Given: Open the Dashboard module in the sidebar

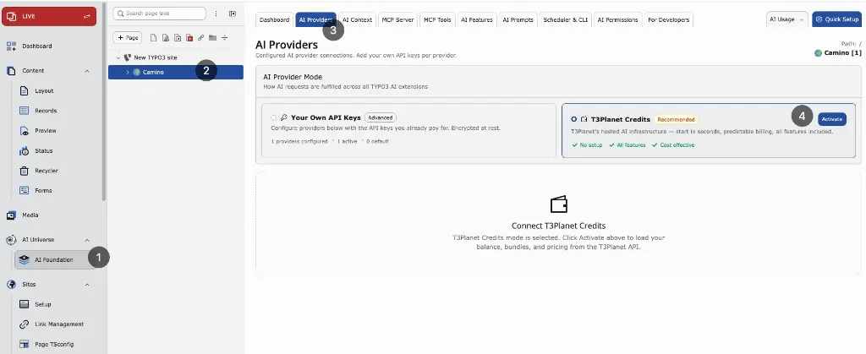Looking at the screenshot, I should (x=36, y=46).
